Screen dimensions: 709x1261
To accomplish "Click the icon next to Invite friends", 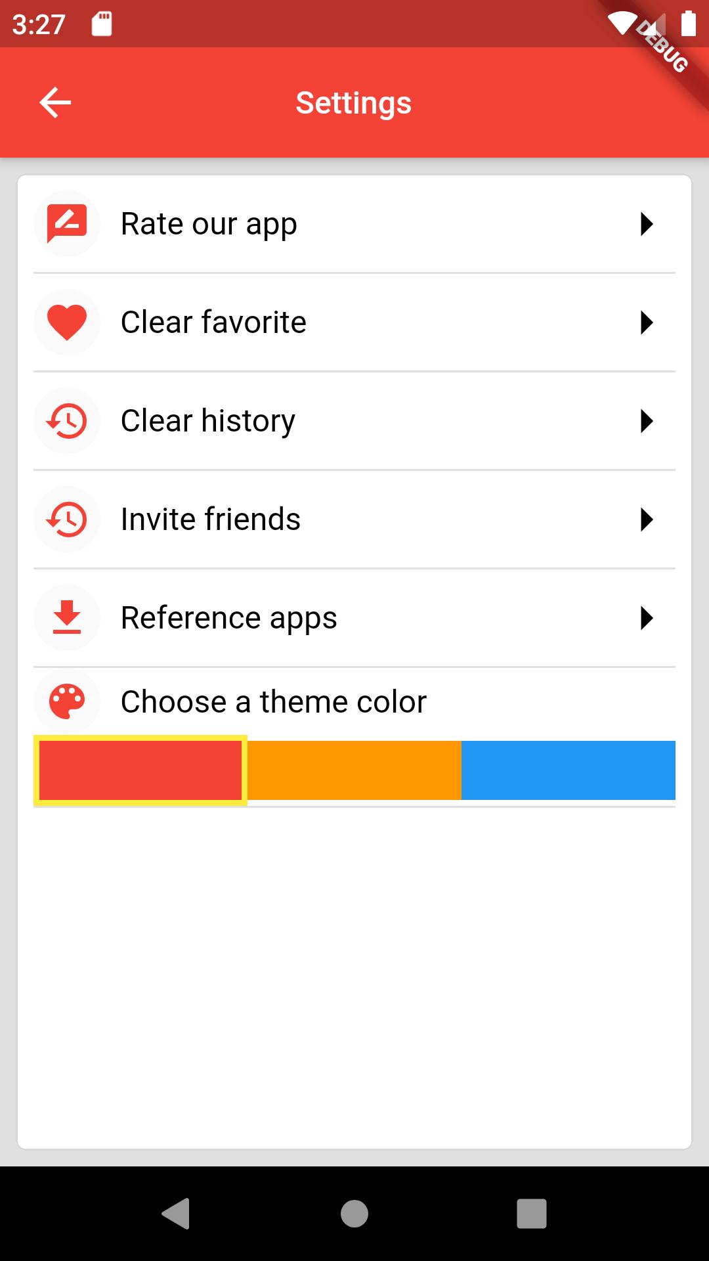I will point(67,520).
